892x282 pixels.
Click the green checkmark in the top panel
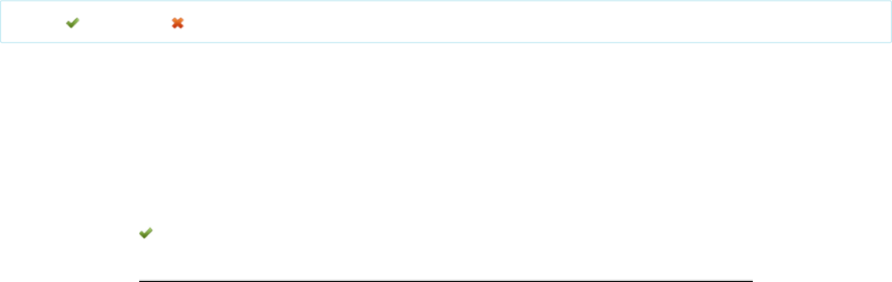72,23
